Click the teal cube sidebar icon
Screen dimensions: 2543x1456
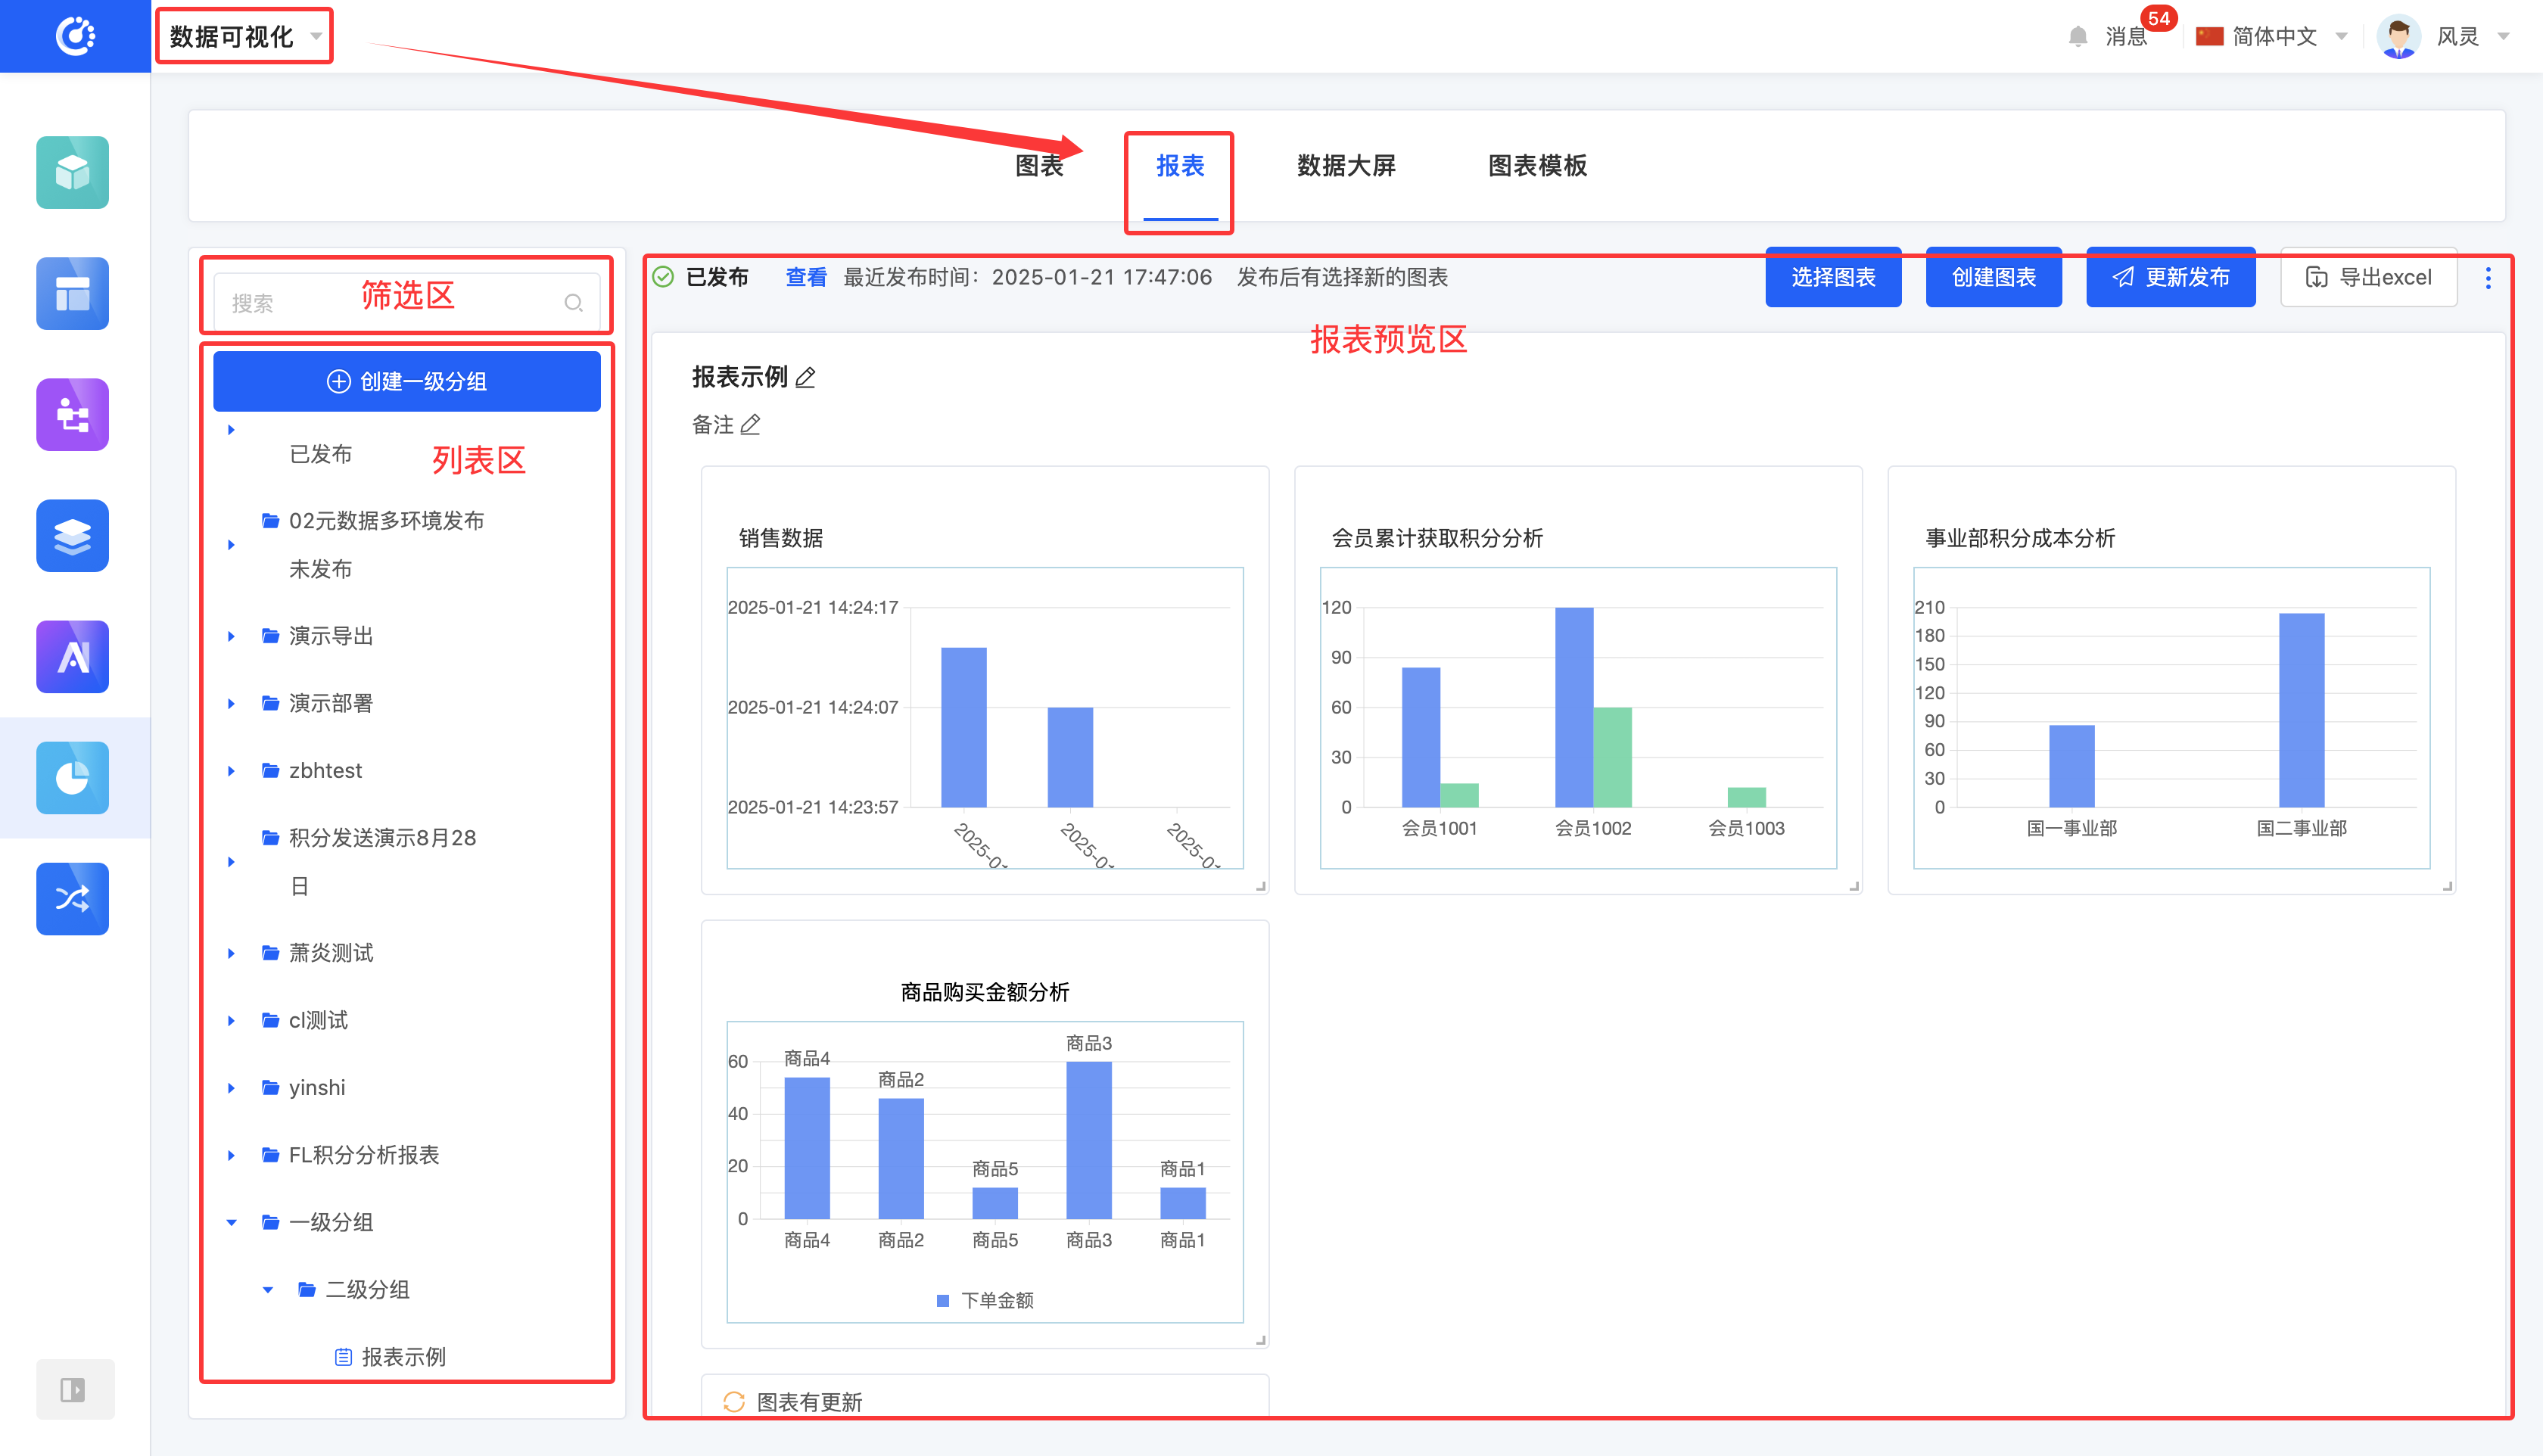coord(72,172)
